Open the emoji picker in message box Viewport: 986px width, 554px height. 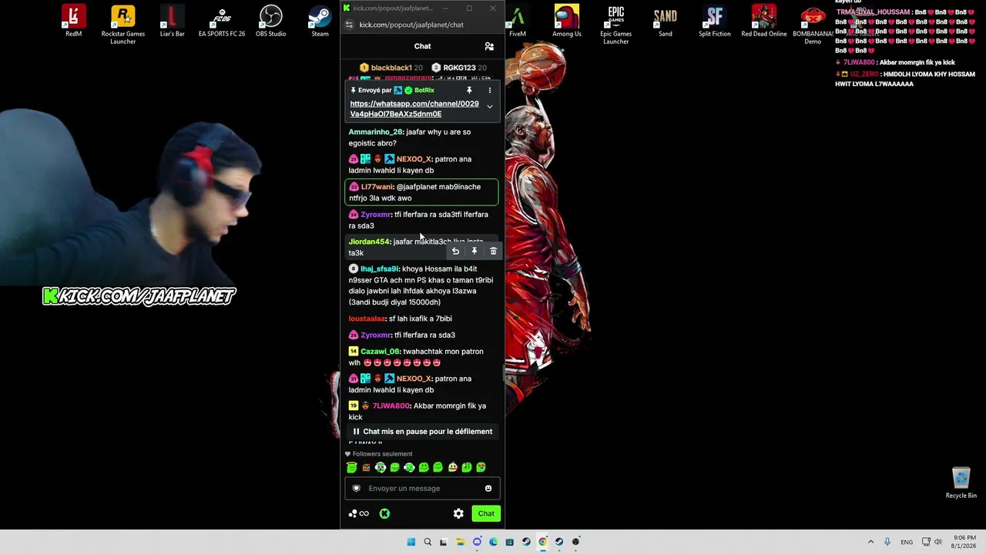488,489
